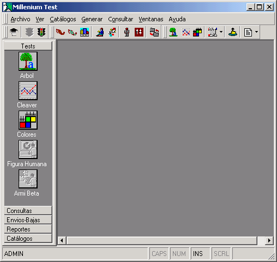277x262 pixels.
Task: Open the dropdown arrow beside chart report icon
Action: [x=221, y=32]
